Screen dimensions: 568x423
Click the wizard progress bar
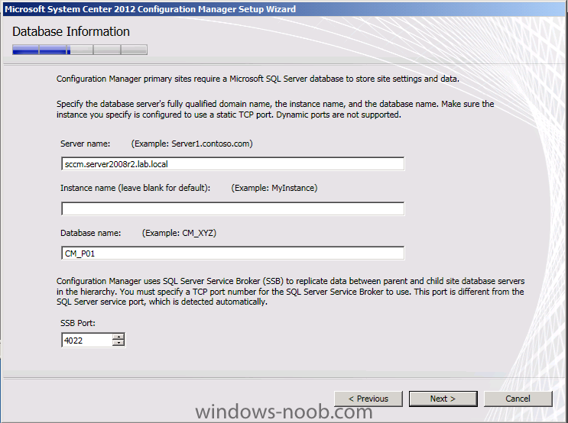pyautogui.click(x=80, y=50)
